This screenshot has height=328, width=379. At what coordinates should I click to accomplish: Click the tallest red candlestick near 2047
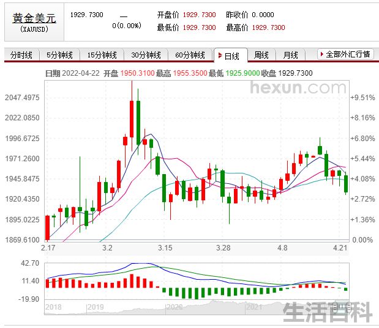point(132,119)
